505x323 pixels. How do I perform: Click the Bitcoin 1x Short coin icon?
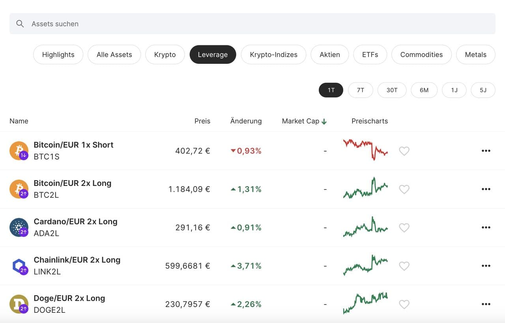[x=19, y=151]
